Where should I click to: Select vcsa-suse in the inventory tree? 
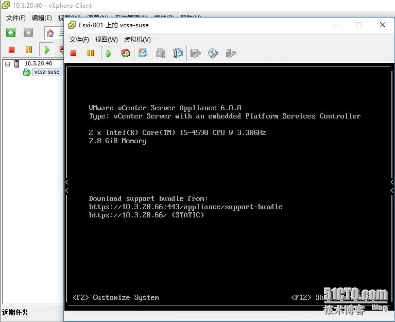[x=46, y=72]
